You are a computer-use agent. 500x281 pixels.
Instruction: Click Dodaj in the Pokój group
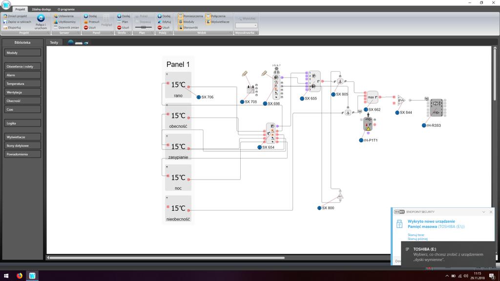[x=164, y=16]
